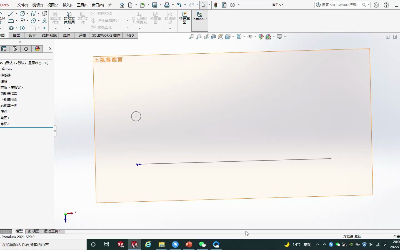Click the Edit Appearance sphere icon
This screenshot has height=250, width=400.
click(x=261, y=36)
